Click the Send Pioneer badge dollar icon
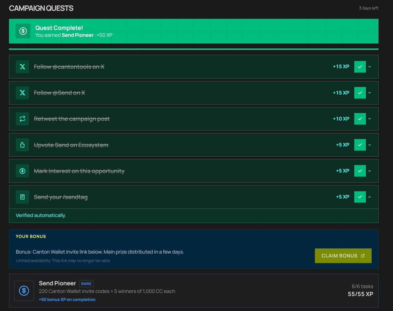 (x=24, y=291)
